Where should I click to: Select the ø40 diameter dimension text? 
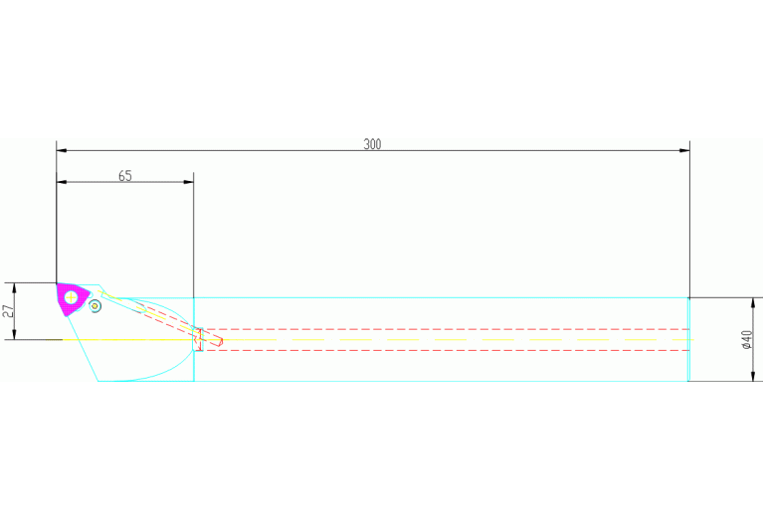click(747, 339)
